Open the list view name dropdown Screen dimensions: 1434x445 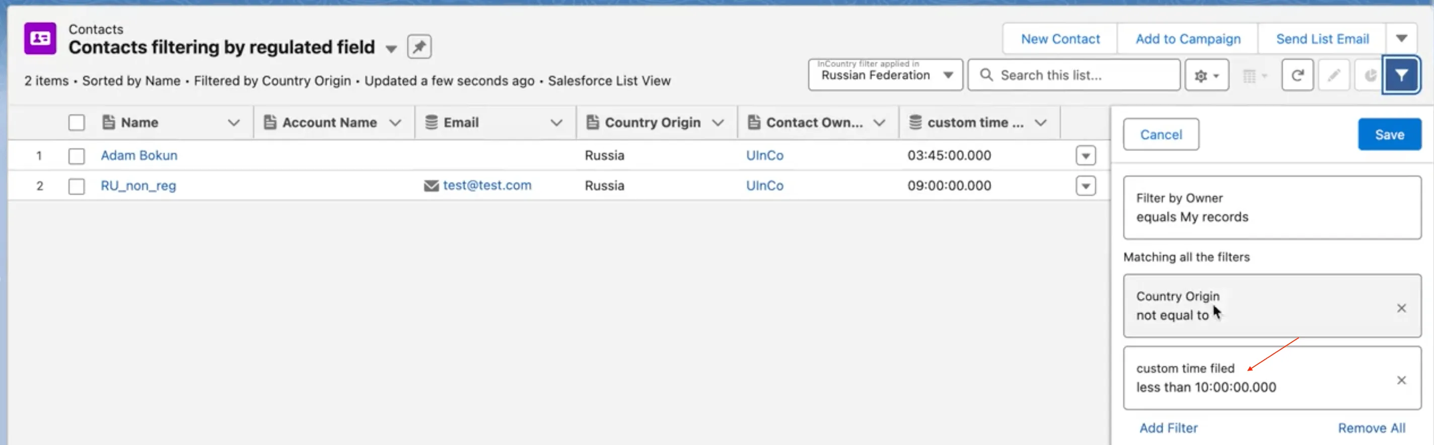[391, 49]
